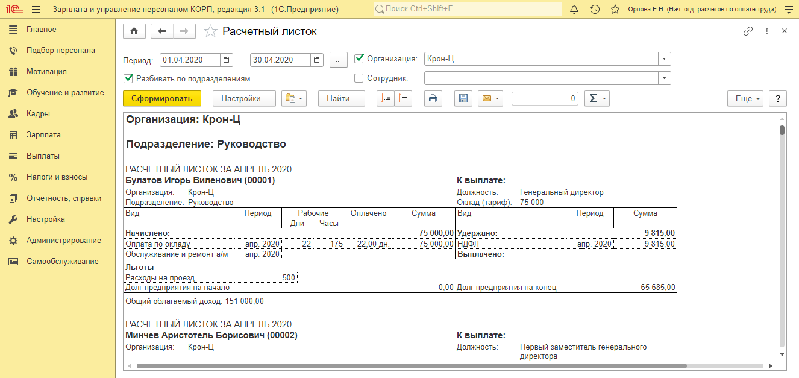Toggle Разбивать по подразделениям checkbox
Viewport: 799px width, 378px height.
tap(128, 78)
